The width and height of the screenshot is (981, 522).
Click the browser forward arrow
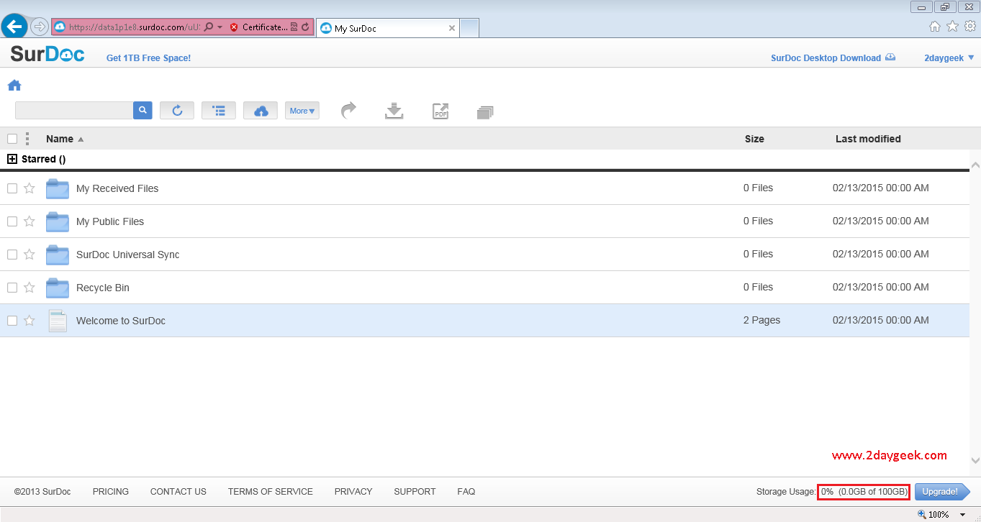[39, 27]
